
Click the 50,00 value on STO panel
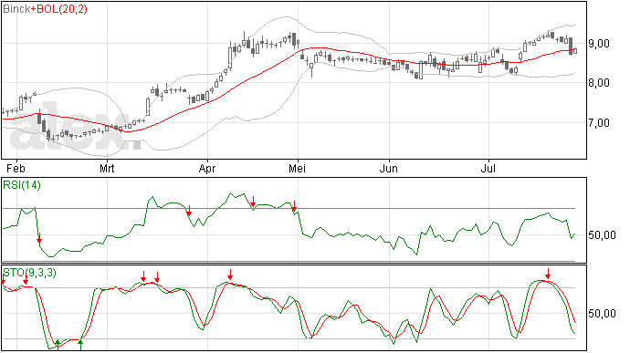click(x=602, y=313)
